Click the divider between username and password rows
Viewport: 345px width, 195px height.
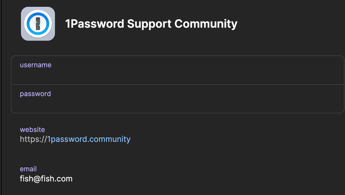pyautogui.click(x=173, y=84)
